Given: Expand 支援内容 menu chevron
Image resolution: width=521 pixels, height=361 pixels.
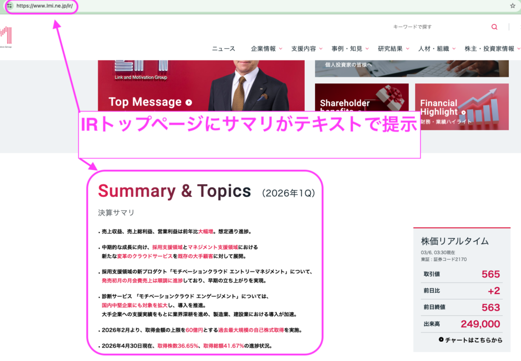Looking at the screenshot, I should [x=321, y=49].
